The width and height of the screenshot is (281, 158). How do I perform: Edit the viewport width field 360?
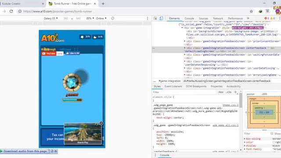tap(66, 18)
